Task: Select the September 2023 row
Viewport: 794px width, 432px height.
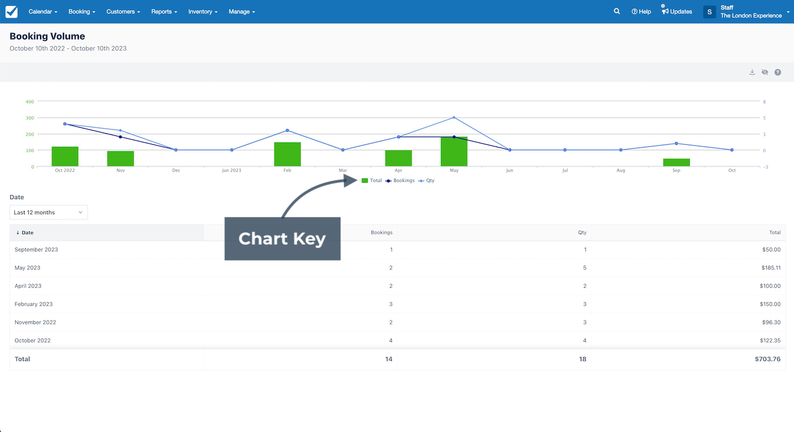Action: (x=398, y=250)
